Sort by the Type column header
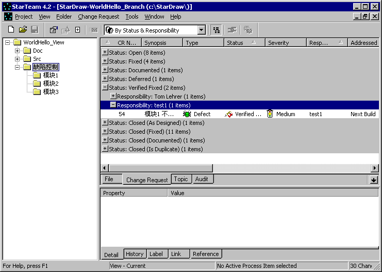The height and width of the screenshot is (272, 382). click(x=203, y=43)
